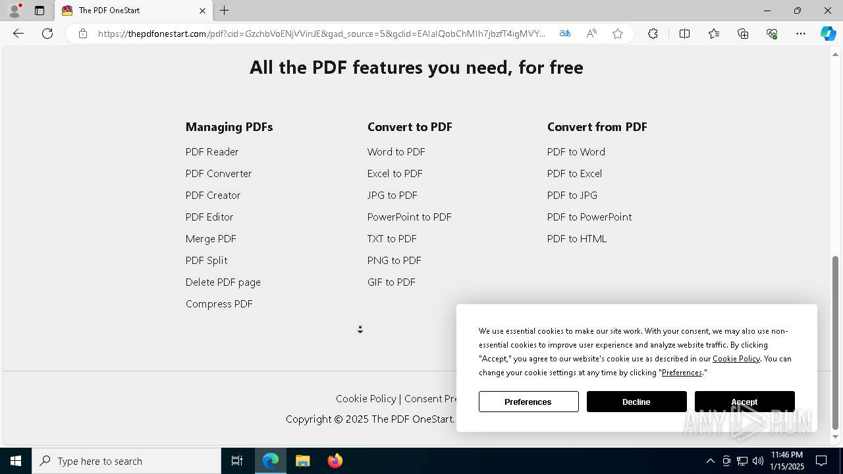Open Microsoft Edge taskbar icon
Screen dimensions: 843x474
pos(271,461)
